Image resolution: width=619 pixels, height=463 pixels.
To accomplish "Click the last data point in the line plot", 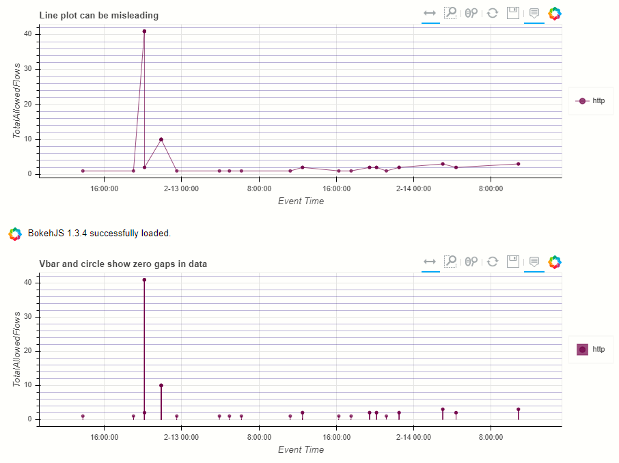I will pyautogui.click(x=519, y=164).
